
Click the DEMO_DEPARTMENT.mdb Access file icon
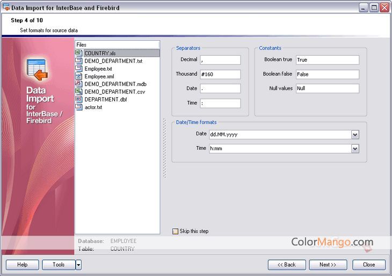point(79,84)
